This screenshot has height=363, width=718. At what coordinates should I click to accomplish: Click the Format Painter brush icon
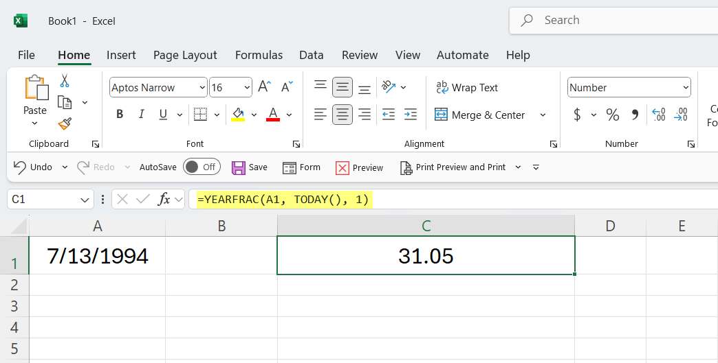[x=65, y=124]
